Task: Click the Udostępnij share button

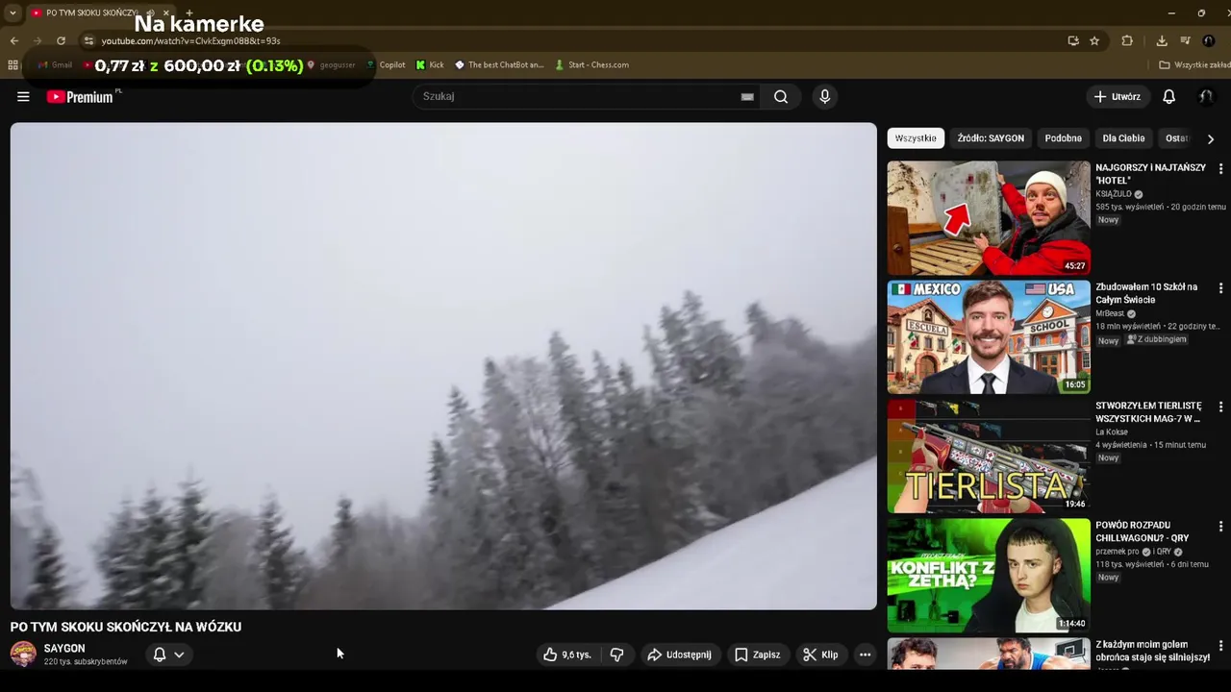Action: click(679, 655)
